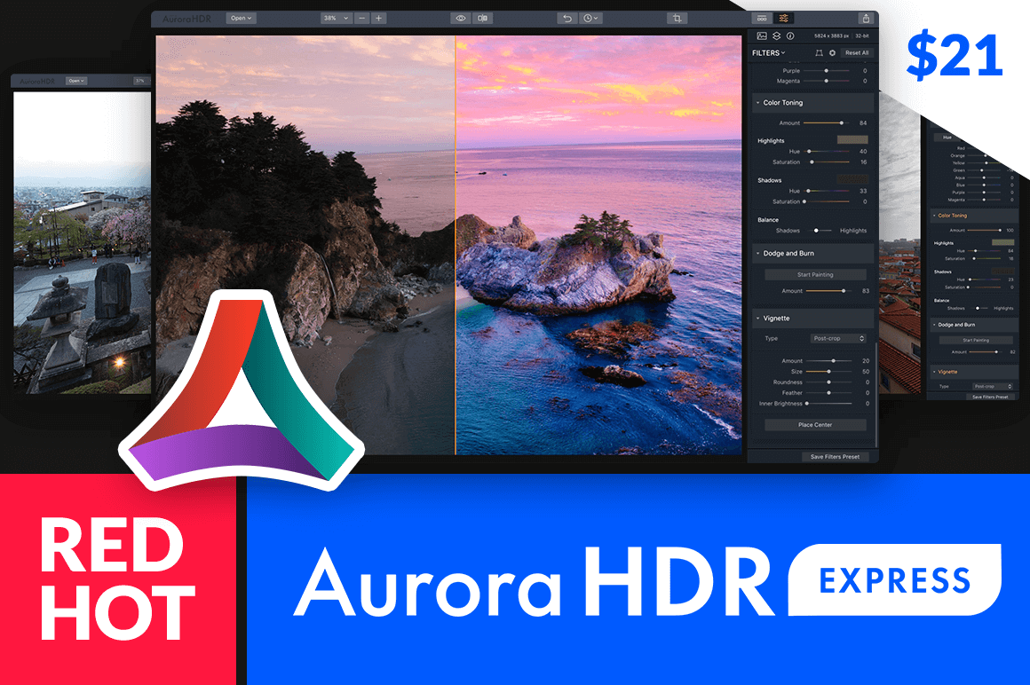
Task: Switch to the Adjust filters tab
Action: point(784,18)
